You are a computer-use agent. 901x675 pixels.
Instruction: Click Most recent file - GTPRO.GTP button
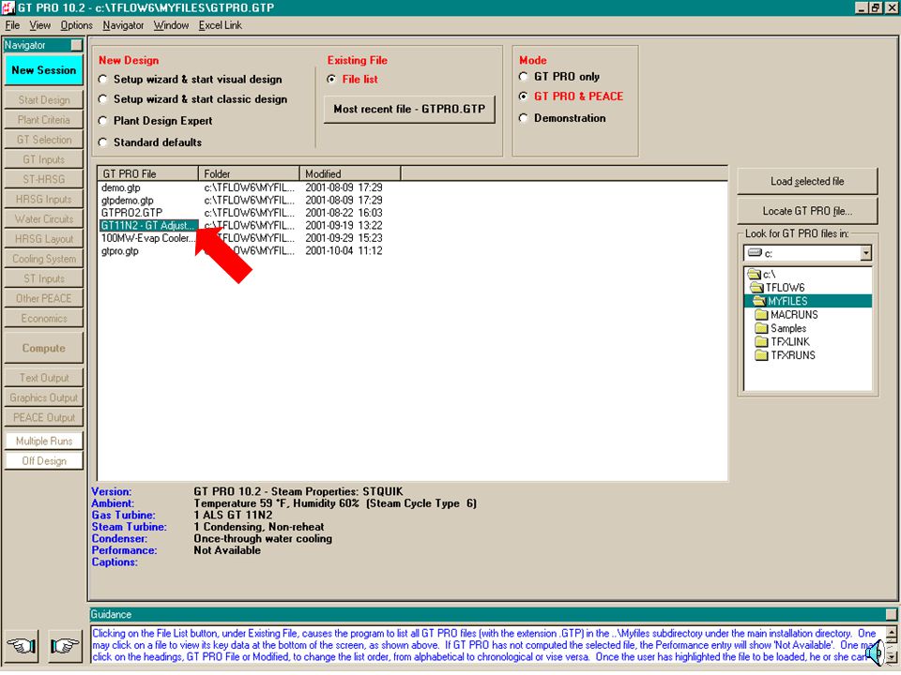coord(409,109)
